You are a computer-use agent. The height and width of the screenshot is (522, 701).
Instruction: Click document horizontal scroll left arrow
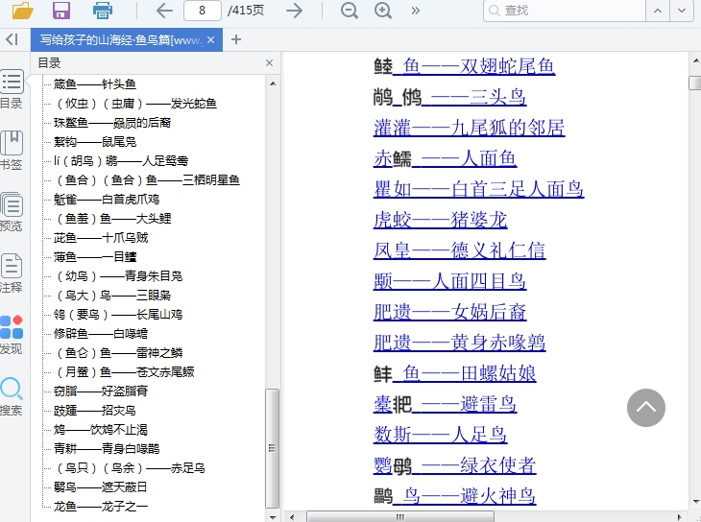[292, 517]
